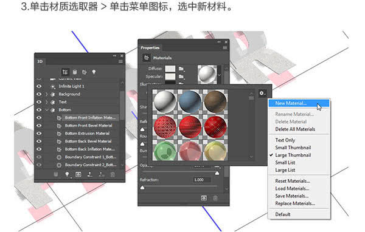Choose Reset Materials from menu

click(x=293, y=181)
